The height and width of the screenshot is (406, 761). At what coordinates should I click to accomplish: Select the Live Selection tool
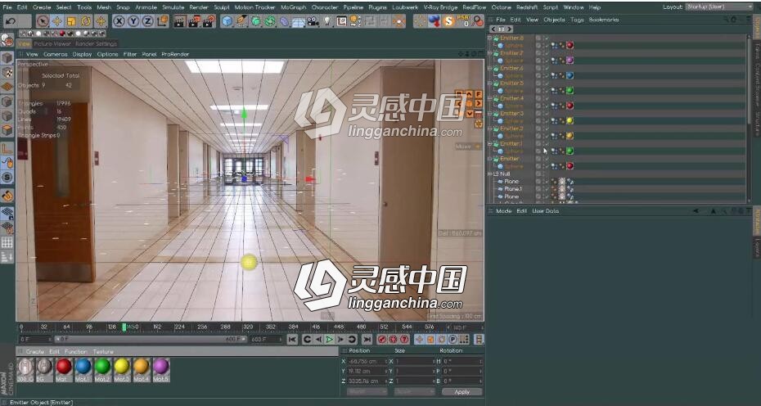coord(43,21)
